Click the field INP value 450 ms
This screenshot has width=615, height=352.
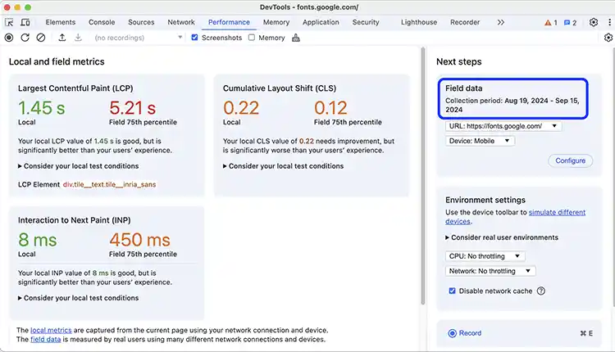(x=140, y=240)
